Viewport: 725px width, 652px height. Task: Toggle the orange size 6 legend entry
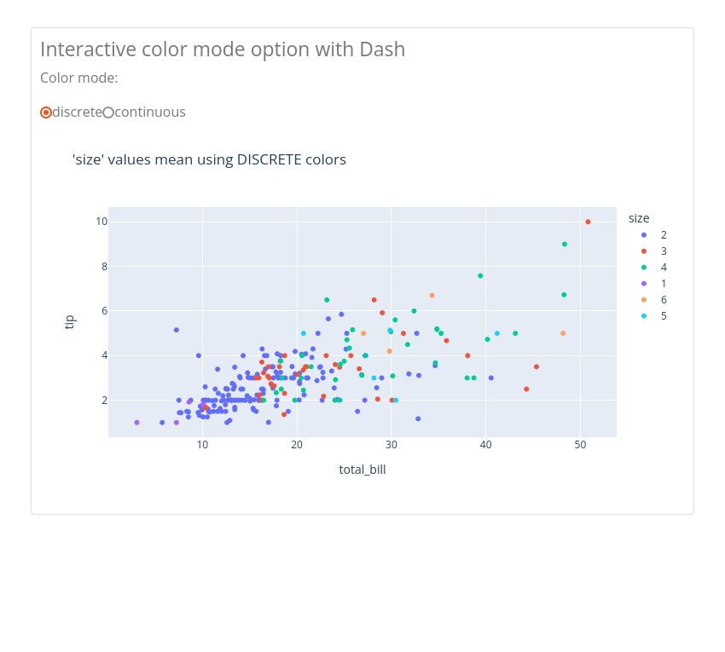click(654, 300)
